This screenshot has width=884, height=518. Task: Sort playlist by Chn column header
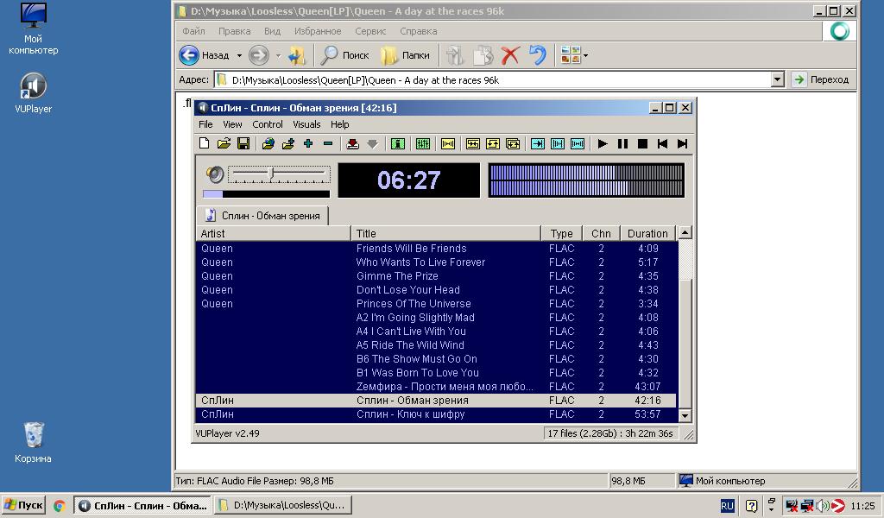[x=601, y=233]
